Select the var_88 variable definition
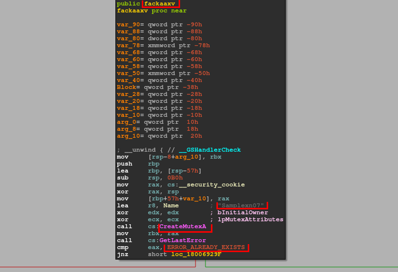Image resolution: width=398 pixels, height=272 pixels. [x=159, y=31]
